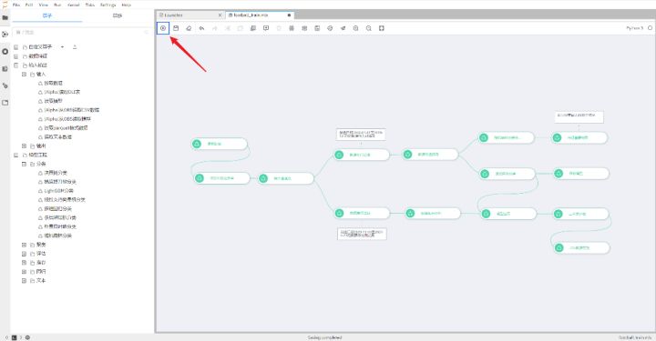Select the 读取parquet格式数据 operator
The width and height of the screenshot is (656, 341).
tap(66, 127)
